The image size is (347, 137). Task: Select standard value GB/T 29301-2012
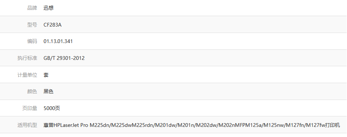tap(64, 58)
